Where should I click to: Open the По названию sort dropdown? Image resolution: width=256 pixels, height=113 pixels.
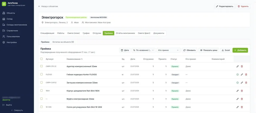(143, 50)
